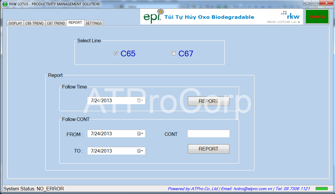Screen dimensions: 335x194
Task: Open the C65 TREND tab
Action: click(34, 23)
